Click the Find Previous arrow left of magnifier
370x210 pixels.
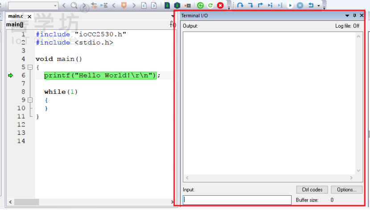click(x=64, y=5)
